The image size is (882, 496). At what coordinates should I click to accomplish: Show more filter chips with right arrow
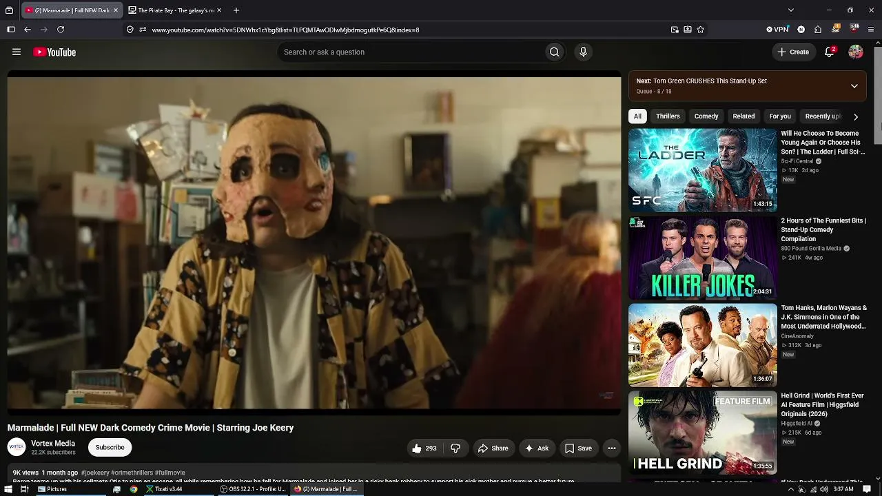[856, 116]
